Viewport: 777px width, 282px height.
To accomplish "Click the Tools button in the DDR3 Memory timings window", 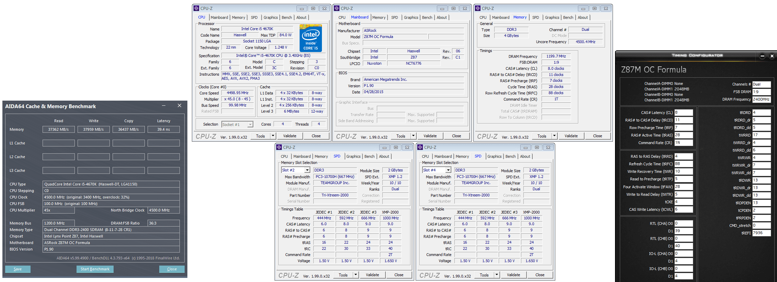I will point(542,136).
